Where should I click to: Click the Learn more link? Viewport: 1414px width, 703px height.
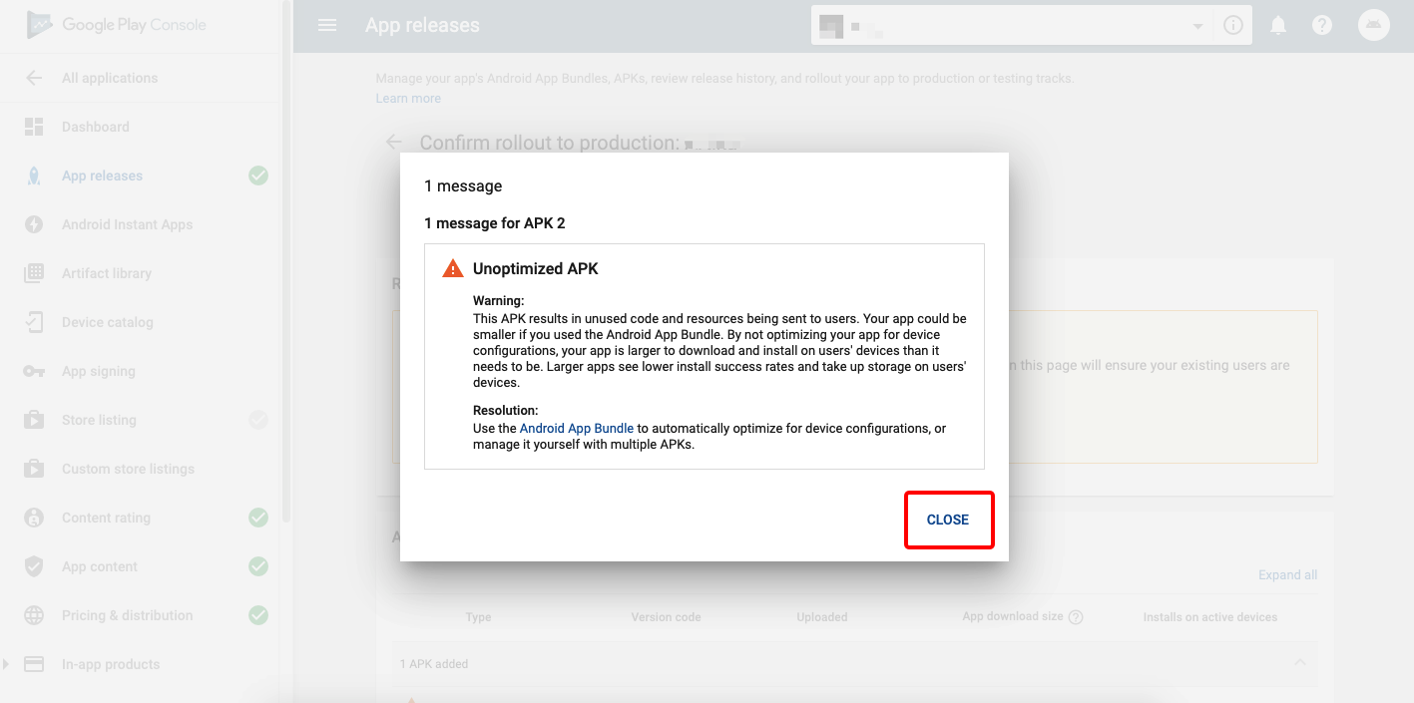click(408, 99)
